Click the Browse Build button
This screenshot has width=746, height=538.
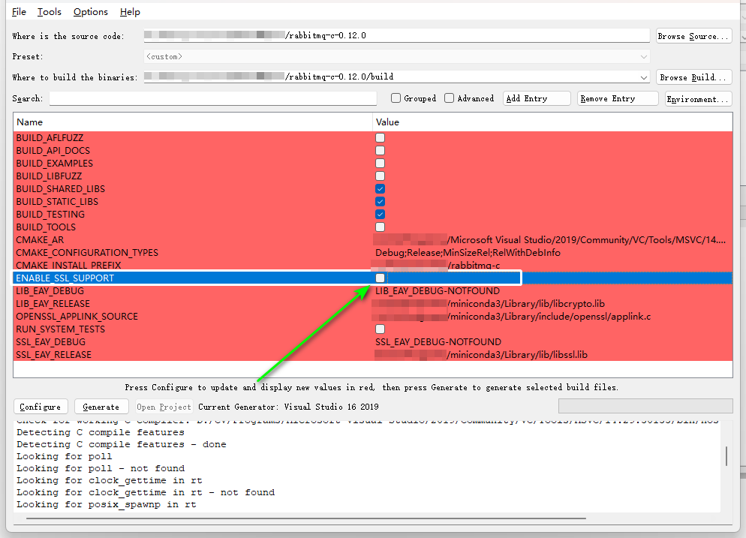pos(693,77)
